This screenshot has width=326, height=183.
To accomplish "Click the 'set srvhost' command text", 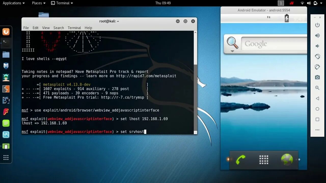I will (132, 132).
